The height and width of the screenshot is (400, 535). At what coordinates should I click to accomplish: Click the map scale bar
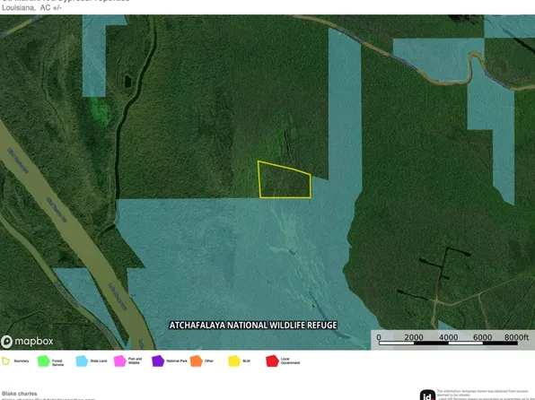(x=448, y=343)
